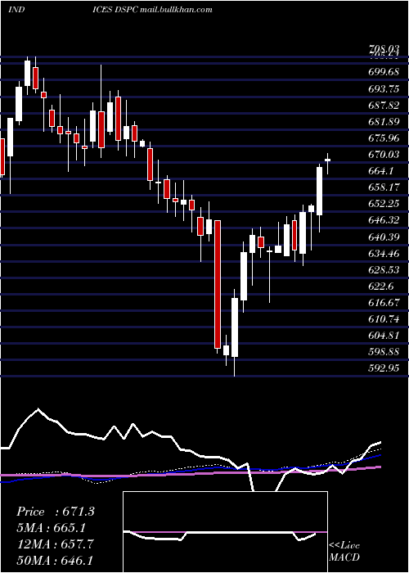Click the 675.96 price level label
The height and width of the screenshot is (573, 409).
coord(384,138)
